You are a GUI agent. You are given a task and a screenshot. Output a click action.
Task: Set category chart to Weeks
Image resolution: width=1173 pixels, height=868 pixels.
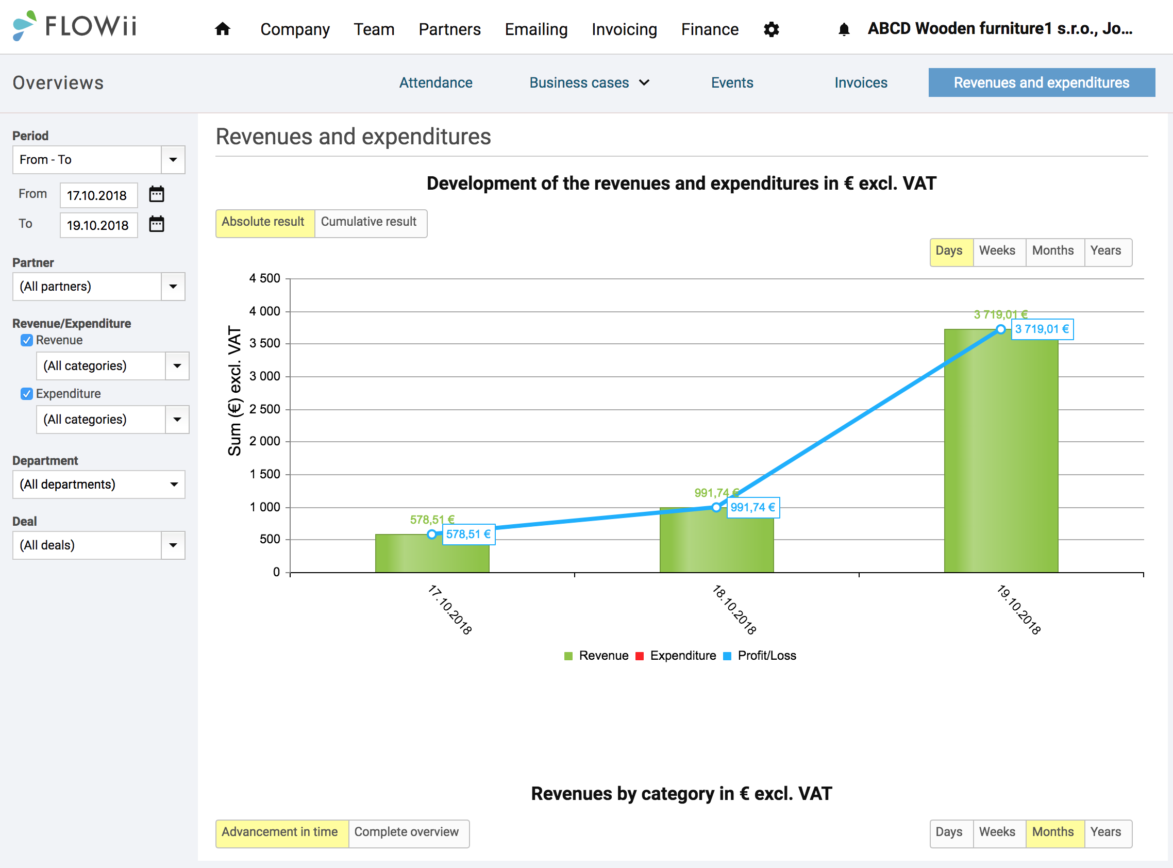click(999, 833)
